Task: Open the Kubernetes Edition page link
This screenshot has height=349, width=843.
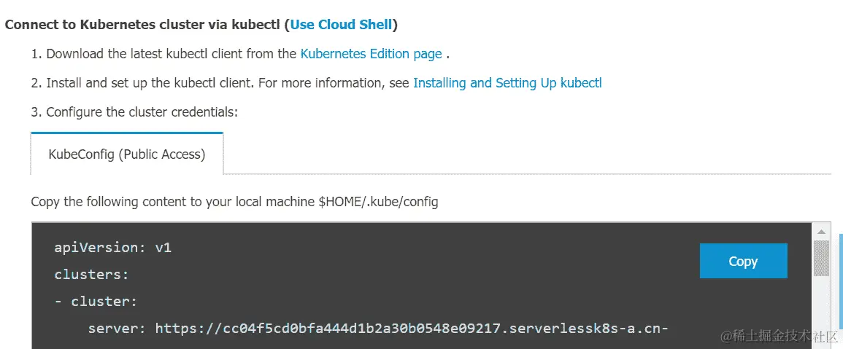Action: click(371, 53)
